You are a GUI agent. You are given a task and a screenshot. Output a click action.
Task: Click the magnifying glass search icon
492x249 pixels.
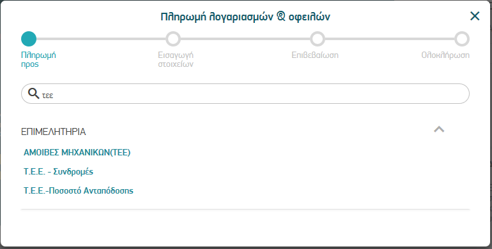(x=33, y=93)
